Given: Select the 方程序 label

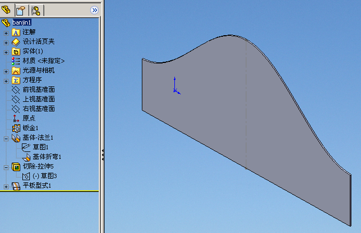Looking at the screenshot, I should tap(32, 80).
